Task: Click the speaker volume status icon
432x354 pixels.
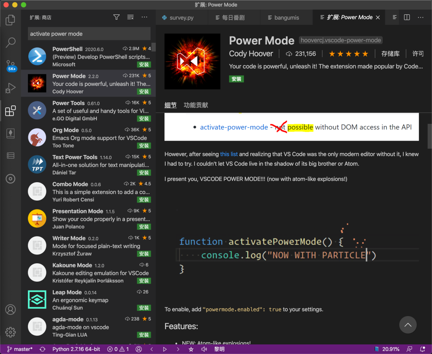Action: click(204, 349)
